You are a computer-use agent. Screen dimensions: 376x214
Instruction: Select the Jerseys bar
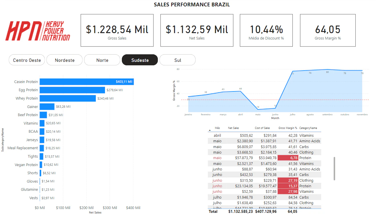click(x=42, y=140)
